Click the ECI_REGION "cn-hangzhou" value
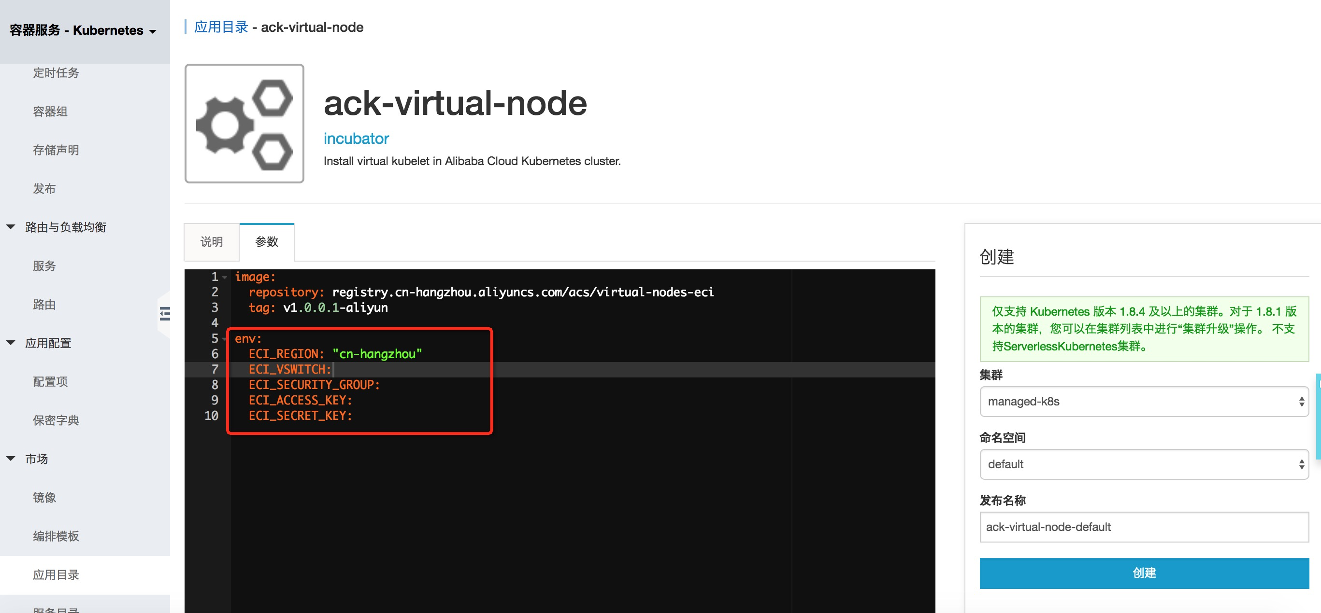 point(377,354)
